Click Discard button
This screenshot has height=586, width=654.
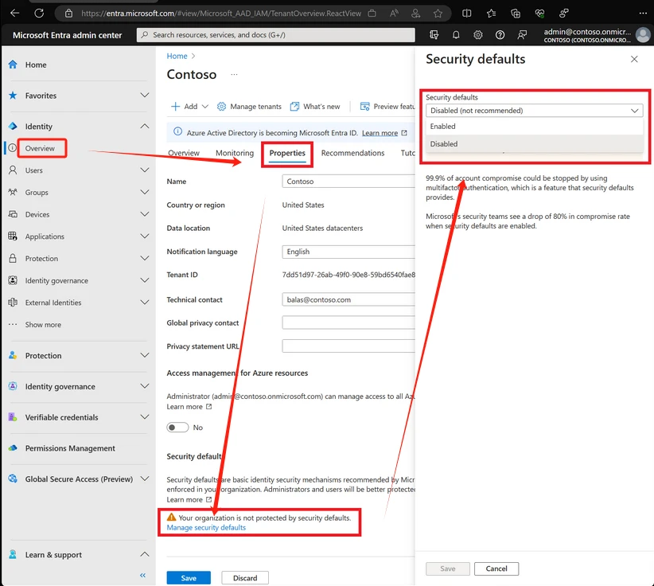pos(245,578)
